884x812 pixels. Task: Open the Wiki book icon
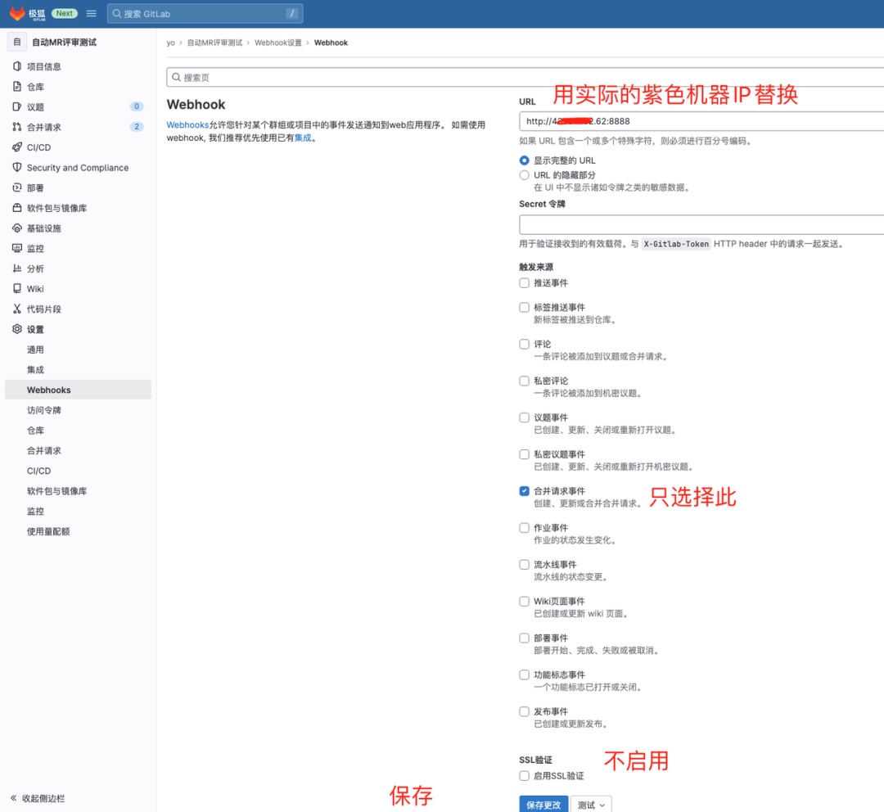[17, 289]
